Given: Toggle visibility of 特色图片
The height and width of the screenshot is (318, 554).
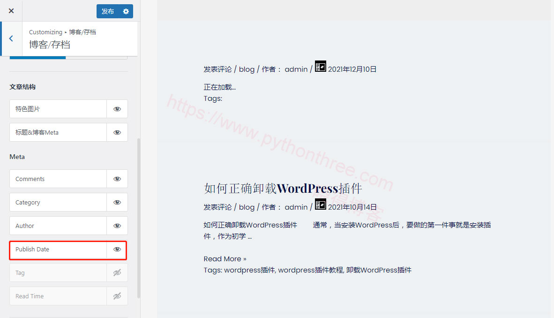Looking at the screenshot, I should [x=117, y=109].
